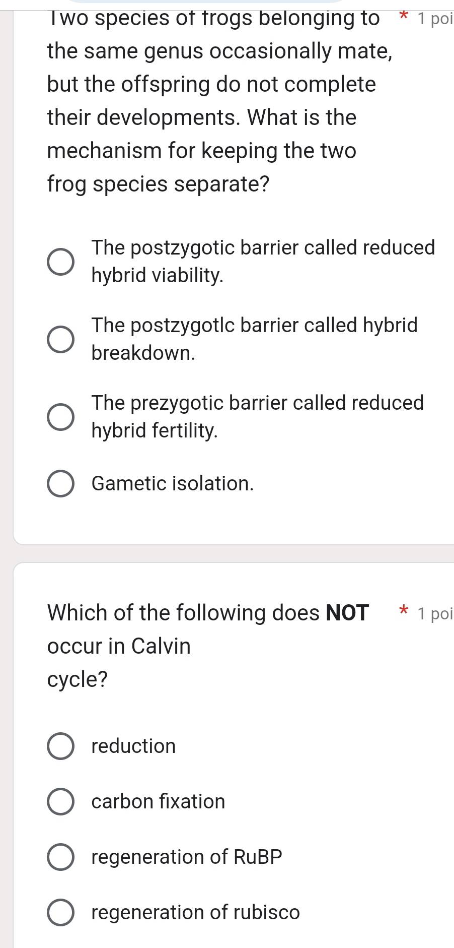Click the radio circle next to Gametic isolation
This screenshot has height=948, width=454.
60,483
